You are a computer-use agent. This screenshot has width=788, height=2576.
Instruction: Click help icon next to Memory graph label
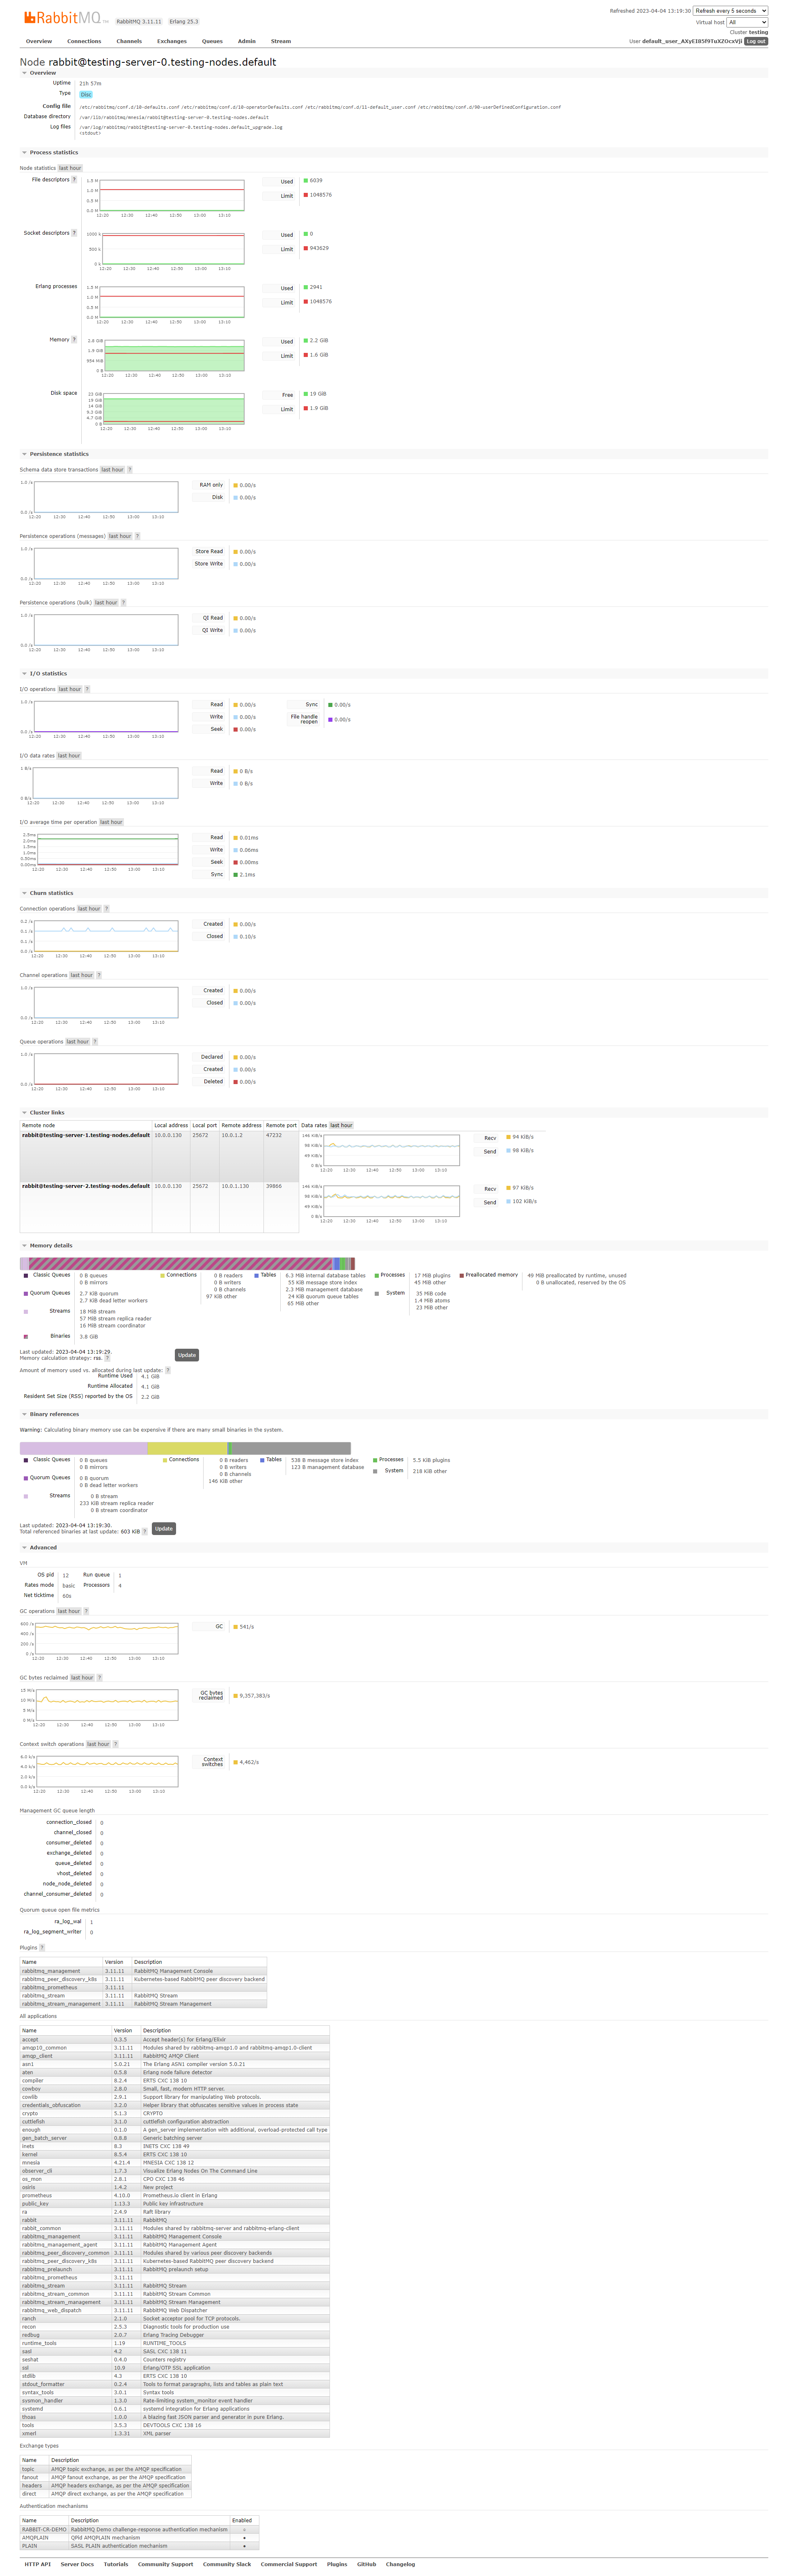pyautogui.click(x=74, y=340)
